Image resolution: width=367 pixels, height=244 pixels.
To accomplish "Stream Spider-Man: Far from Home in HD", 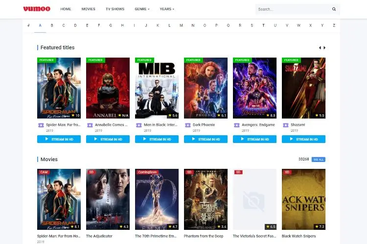I will click(x=59, y=139).
